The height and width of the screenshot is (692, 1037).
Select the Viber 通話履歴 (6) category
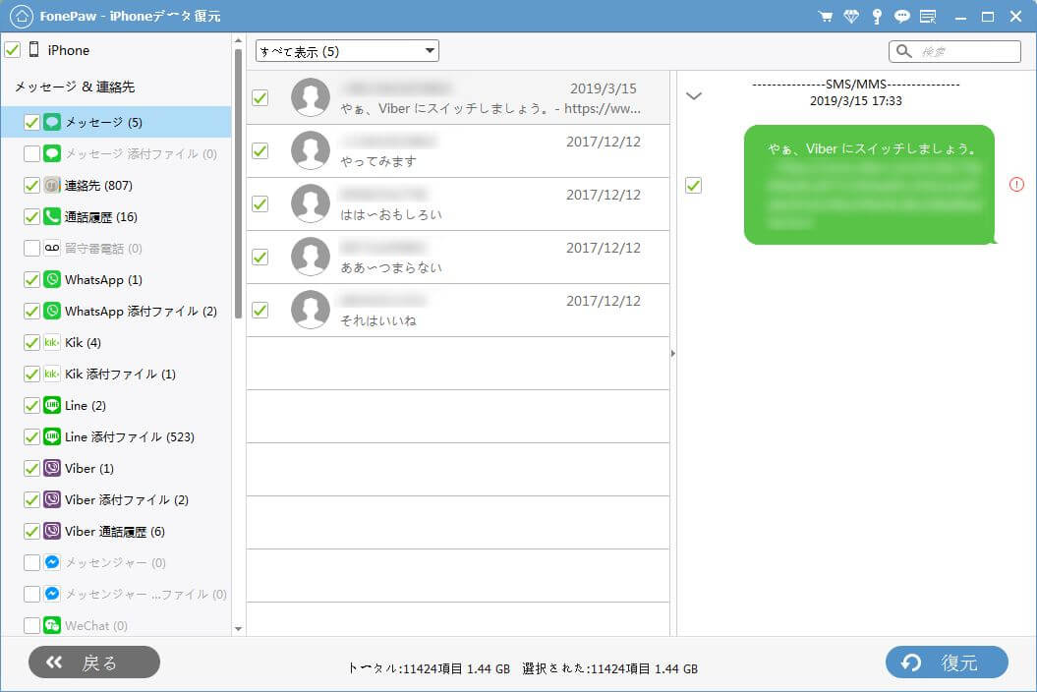(115, 531)
